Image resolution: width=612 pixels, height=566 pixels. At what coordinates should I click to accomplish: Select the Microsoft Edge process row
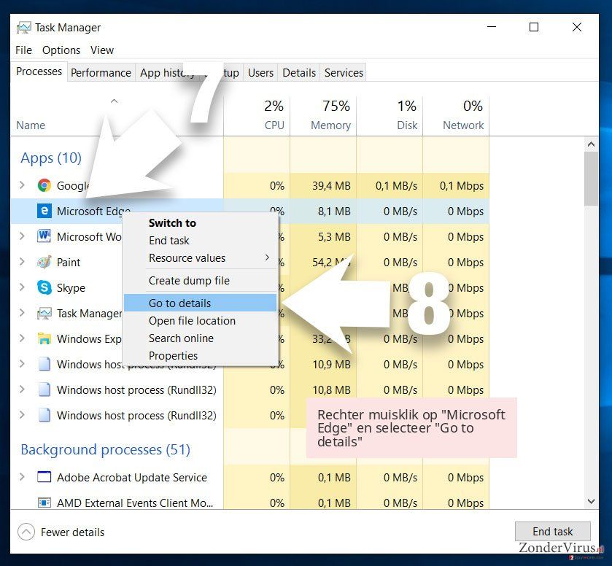(249, 211)
